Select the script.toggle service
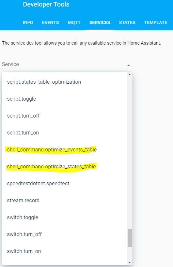Viewport: 173px width, 267px height. (64, 99)
